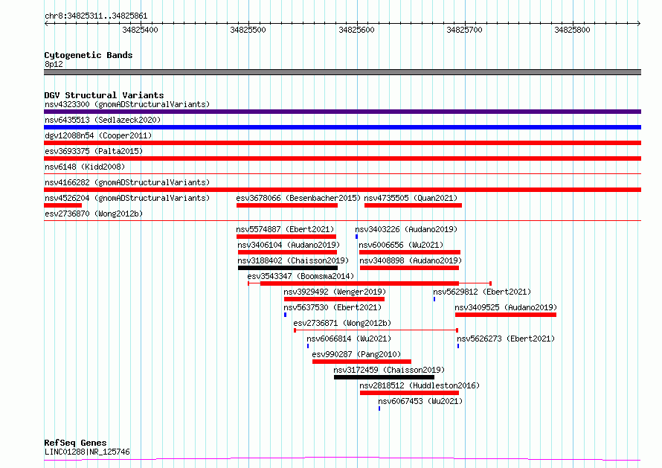Click the nsv3929492 Wenger2019 red bar
Viewport: 662px width, 468px height.
coord(335,299)
